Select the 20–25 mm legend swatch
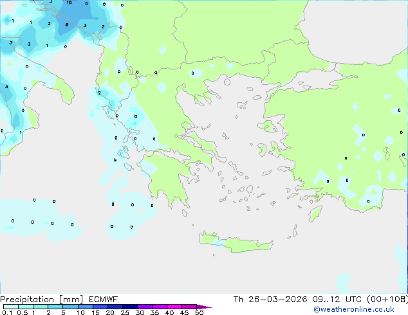408x315 pixels. click(x=115, y=307)
